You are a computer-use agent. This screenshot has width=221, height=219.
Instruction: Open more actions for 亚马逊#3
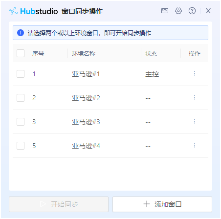click(x=195, y=121)
